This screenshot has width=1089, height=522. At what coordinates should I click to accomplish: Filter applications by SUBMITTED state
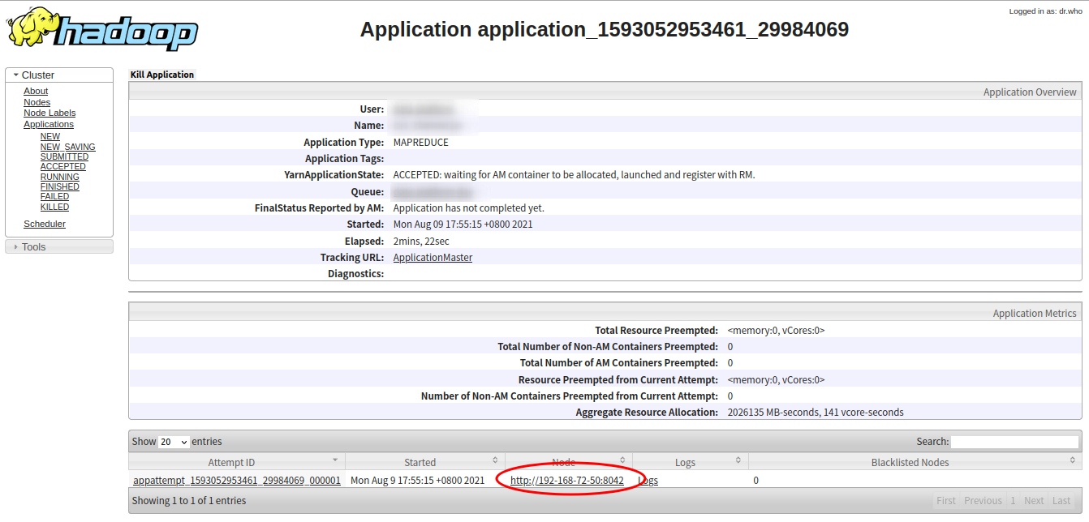65,156
